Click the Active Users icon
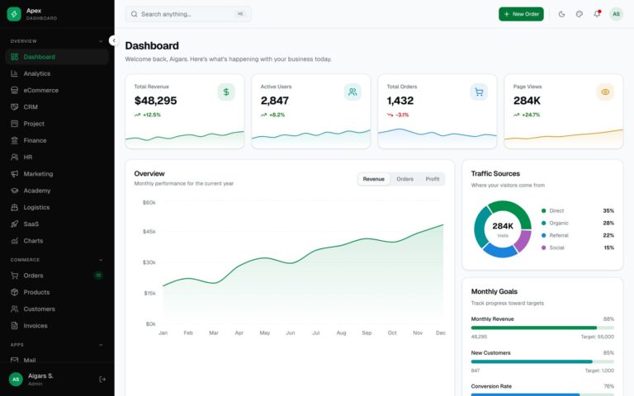The image size is (634, 396). [352, 92]
